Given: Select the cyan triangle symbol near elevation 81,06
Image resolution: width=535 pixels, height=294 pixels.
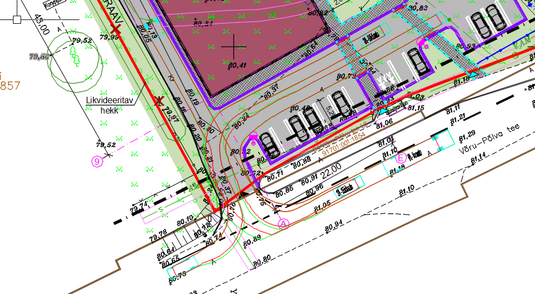Looking at the screenshot, I should (x=382, y=111).
